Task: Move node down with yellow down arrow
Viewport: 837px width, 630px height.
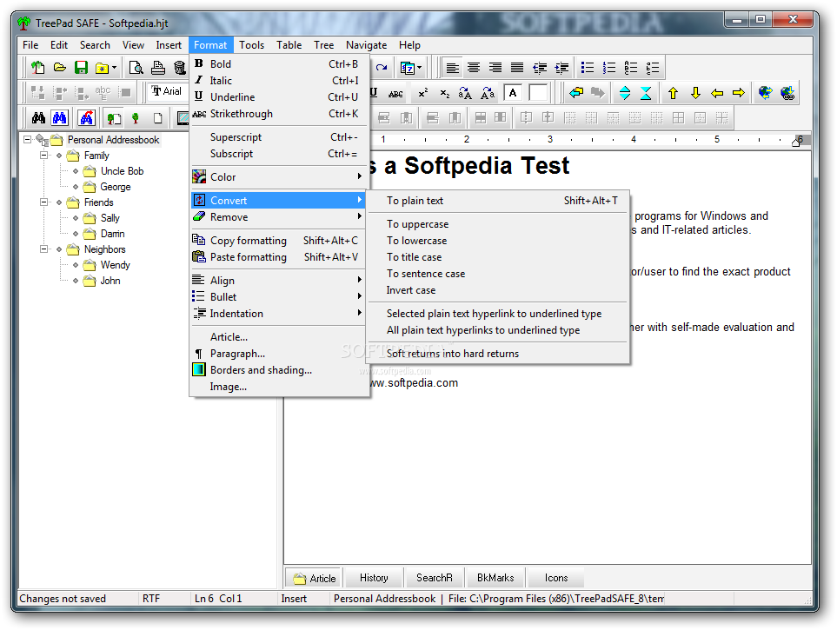Action: pyautogui.click(x=695, y=93)
